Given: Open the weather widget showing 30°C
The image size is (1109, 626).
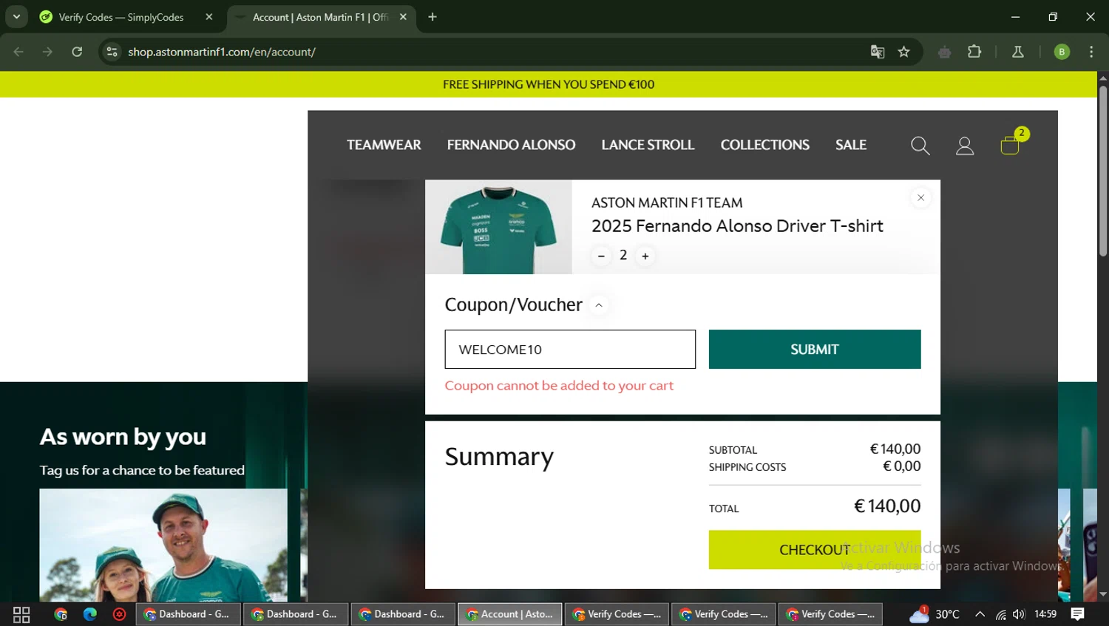Looking at the screenshot, I should 935,614.
